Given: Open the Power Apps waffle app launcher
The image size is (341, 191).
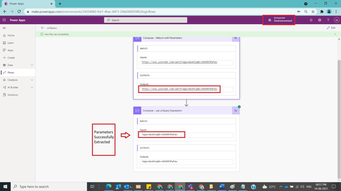Looking at the screenshot, I should click(x=4, y=20).
